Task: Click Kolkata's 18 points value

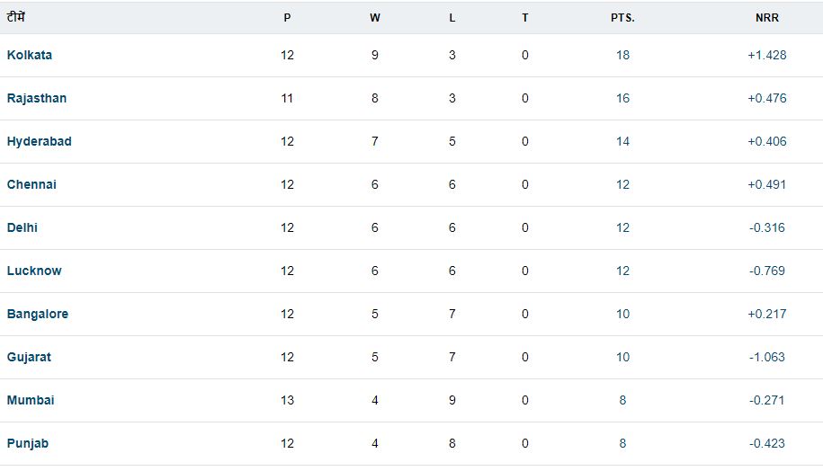Action: [622, 55]
